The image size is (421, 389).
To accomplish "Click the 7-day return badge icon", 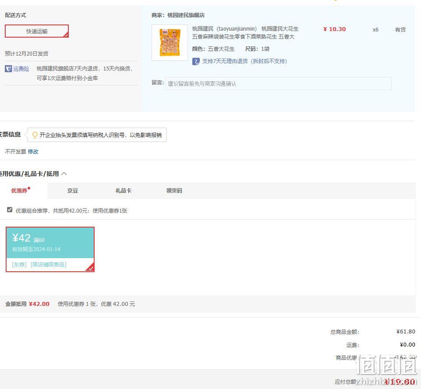I will point(196,61).
